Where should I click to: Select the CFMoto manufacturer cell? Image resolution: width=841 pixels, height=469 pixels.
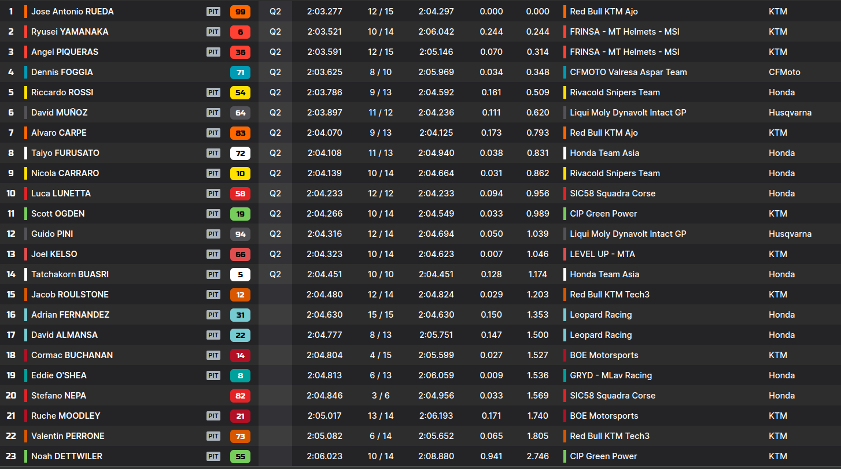[x=784, y=72]
